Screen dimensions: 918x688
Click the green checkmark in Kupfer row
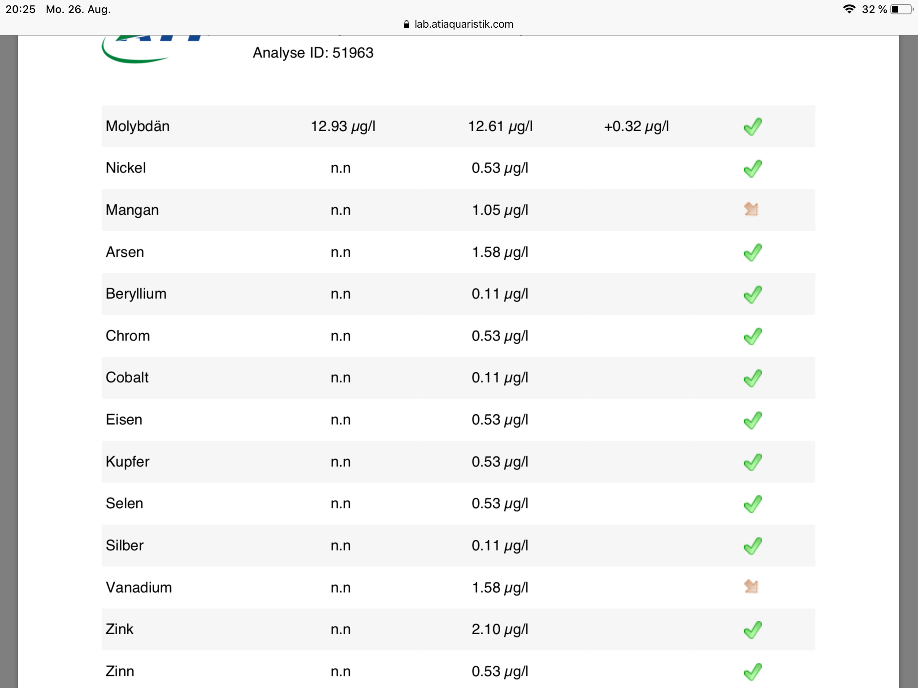753,462
